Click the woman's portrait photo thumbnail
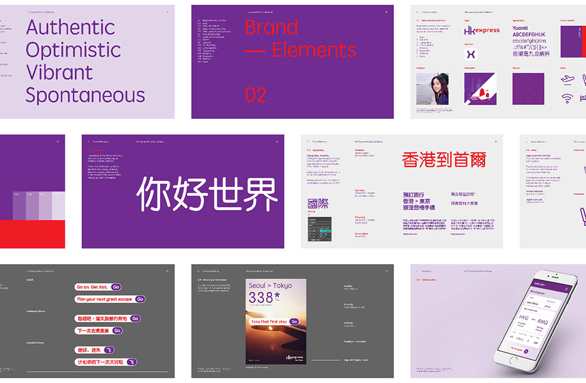 pyautogui.click(x=432, y=89)
